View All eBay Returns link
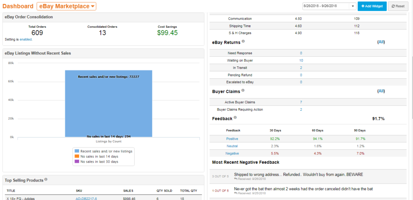Screen dimensions: 413x200 381,42
